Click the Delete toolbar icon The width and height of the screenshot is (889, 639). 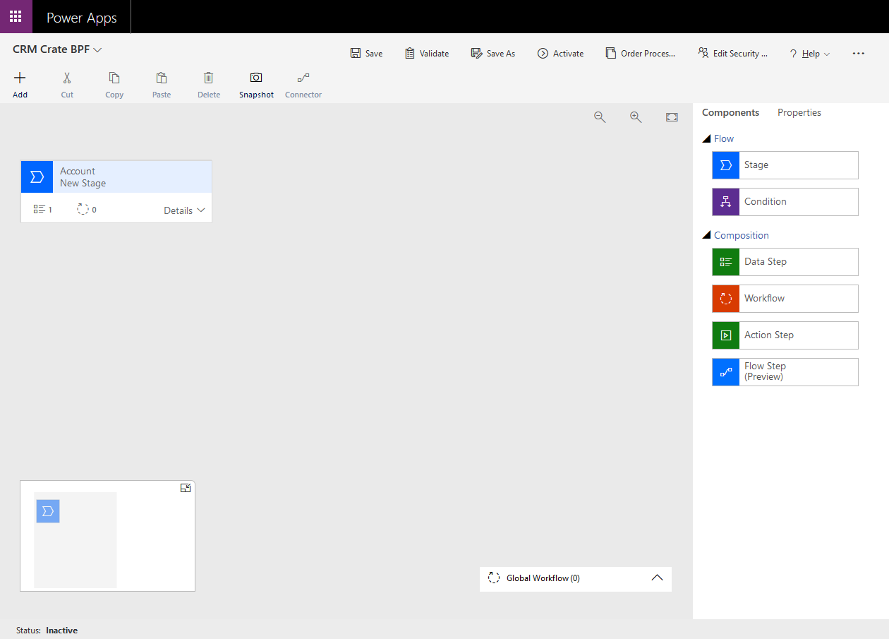(208, 84)
